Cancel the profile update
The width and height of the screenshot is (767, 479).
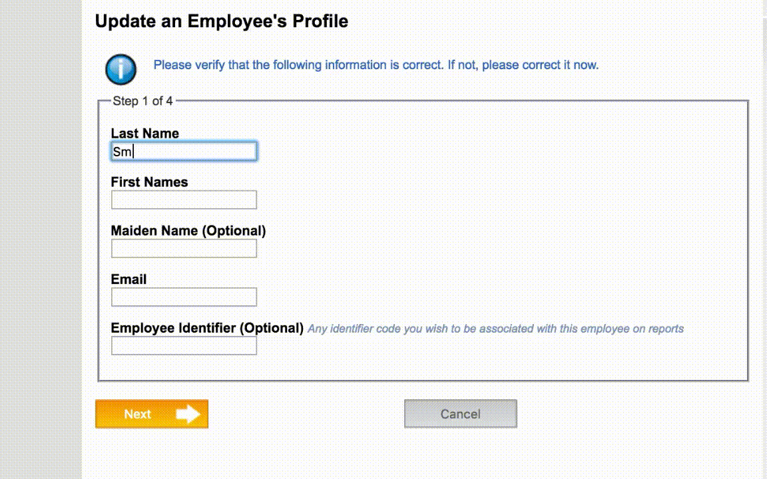pyautogui.click(x=460, y=414)
